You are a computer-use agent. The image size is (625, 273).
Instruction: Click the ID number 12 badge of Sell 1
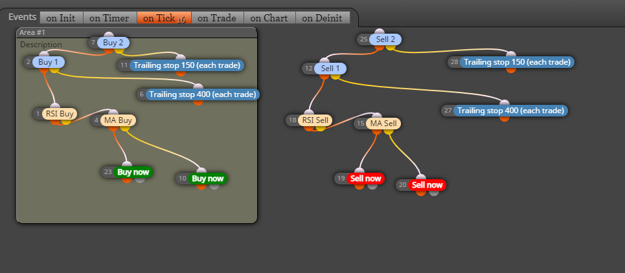pyautogui.click(x=308, y=69)
